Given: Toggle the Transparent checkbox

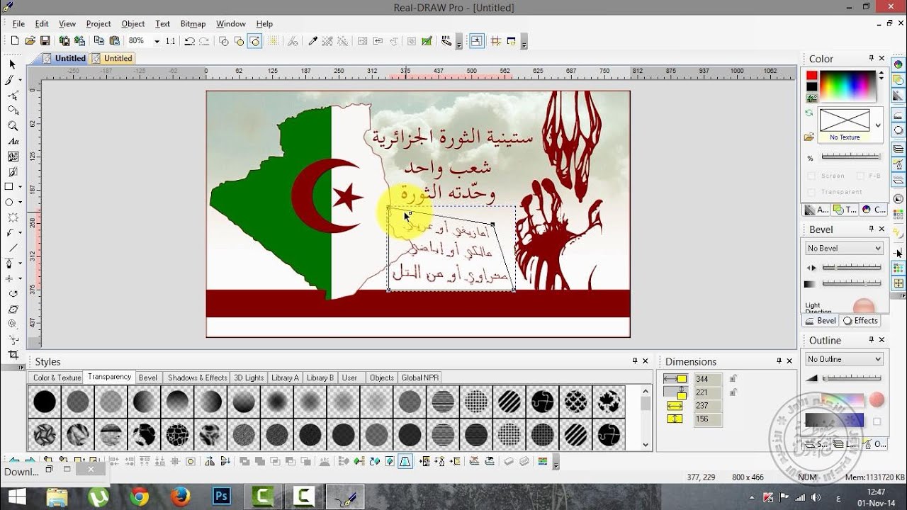Looking at the screenshot, I should 812,192.
